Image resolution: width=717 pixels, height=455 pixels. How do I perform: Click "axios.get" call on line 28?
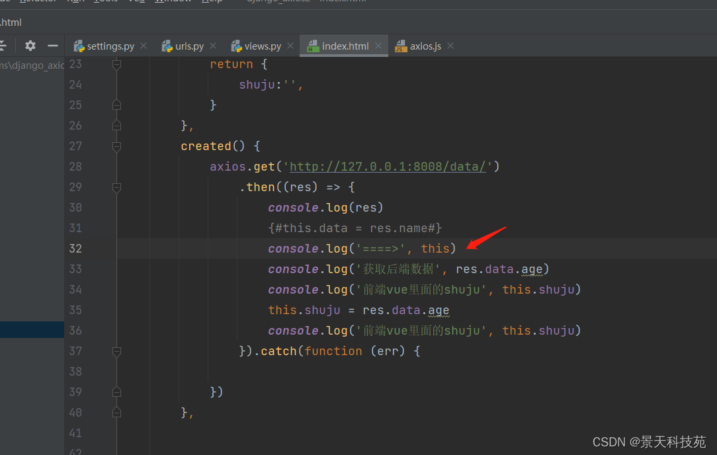(x=242, y=167)
